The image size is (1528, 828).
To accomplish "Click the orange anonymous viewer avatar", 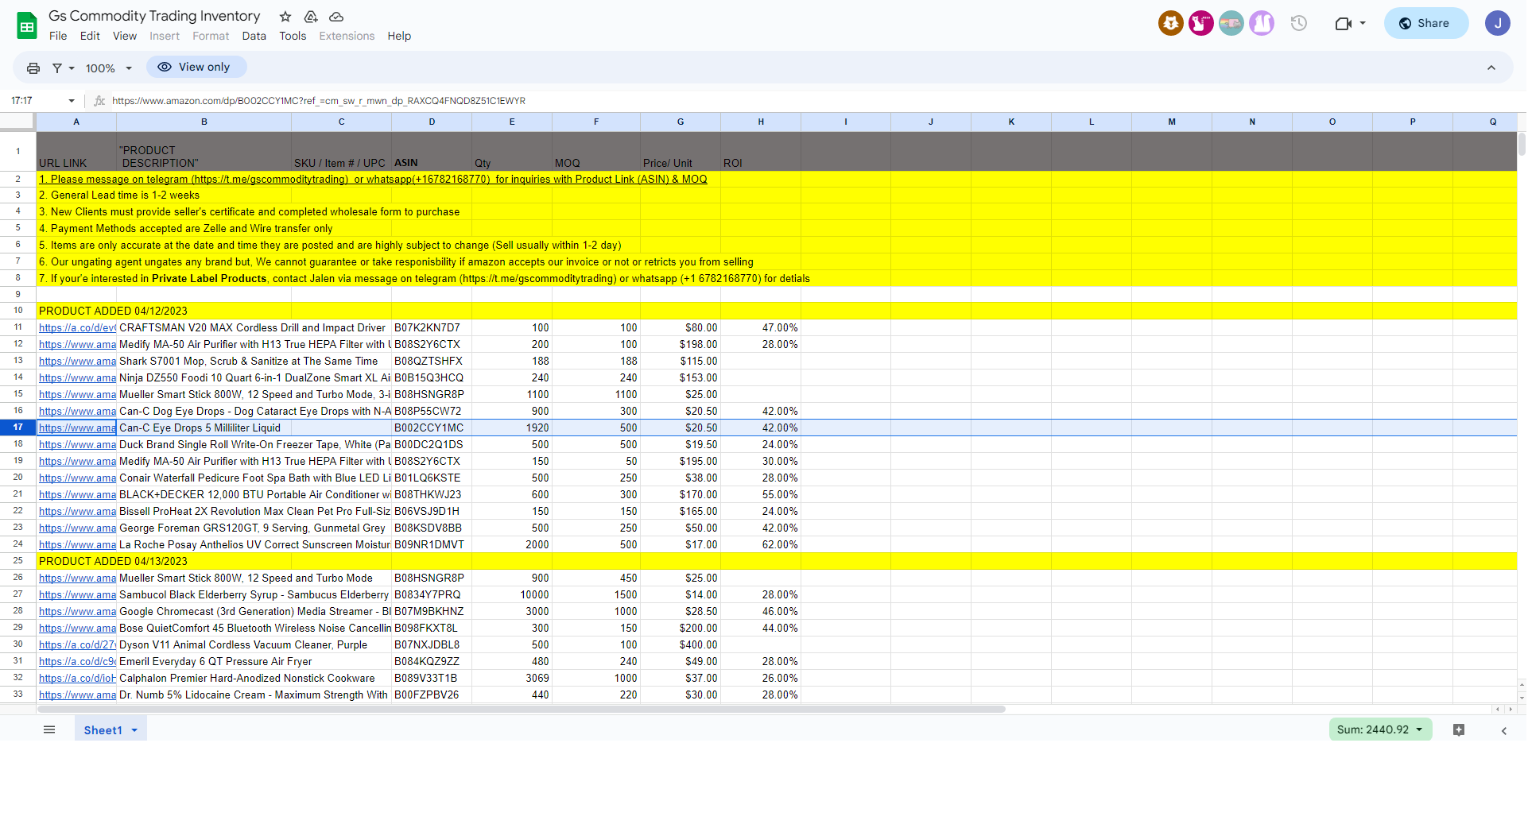I will click(1171, 23).
